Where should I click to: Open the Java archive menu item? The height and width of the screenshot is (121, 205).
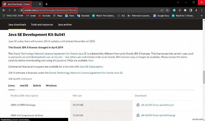click(x=65, y=25)
